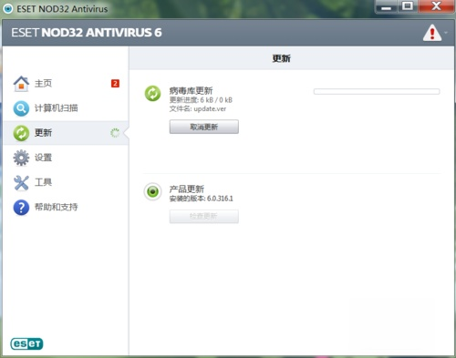The width and height of the screenshot is (456, 358).
Task: Click the text 更新进度: 6 kB / 0 kB
Action: [201, 100]
